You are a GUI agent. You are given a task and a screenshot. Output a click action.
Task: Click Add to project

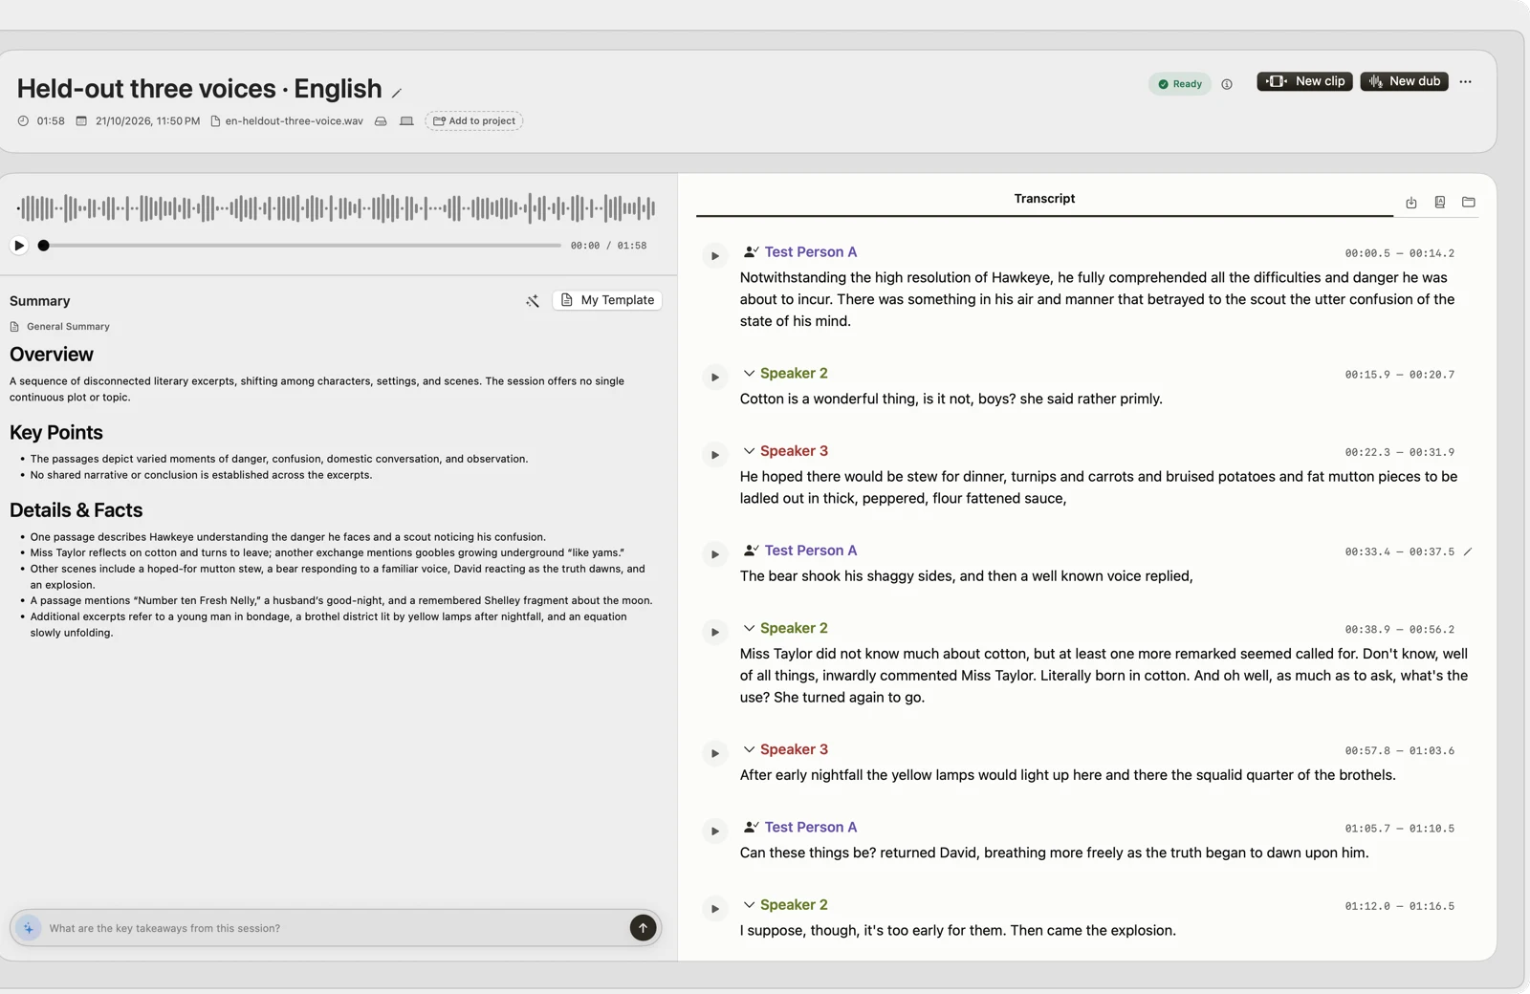tap(473, 121)
